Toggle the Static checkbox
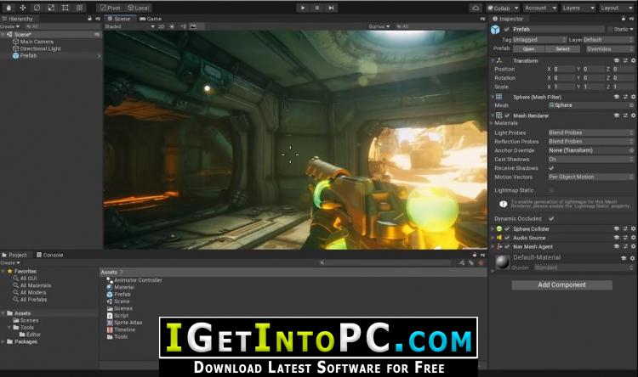This screenshot has height=377, width=638. click(610, 29)
